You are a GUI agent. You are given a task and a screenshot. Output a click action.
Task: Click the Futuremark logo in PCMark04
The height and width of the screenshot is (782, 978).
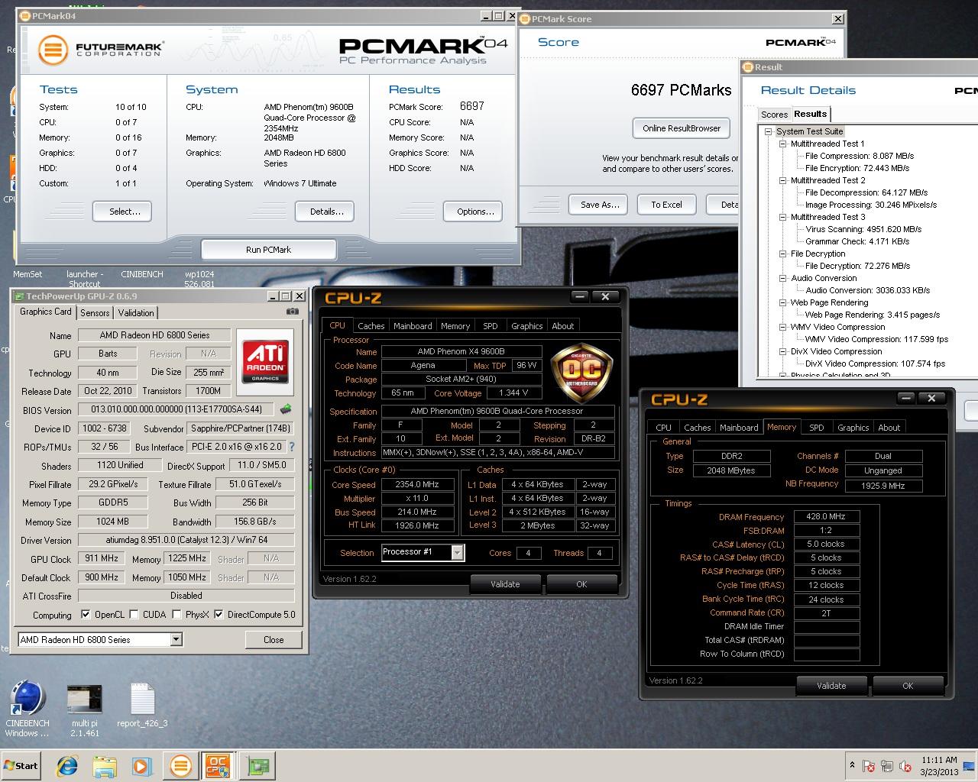(101, 50)
